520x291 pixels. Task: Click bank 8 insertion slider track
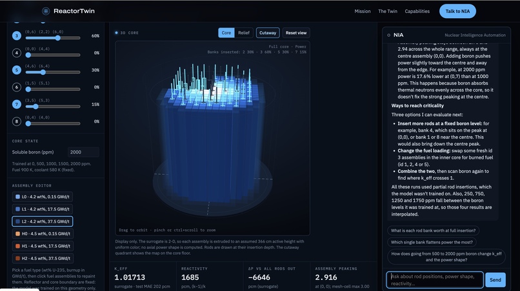(x=53, y=124)
